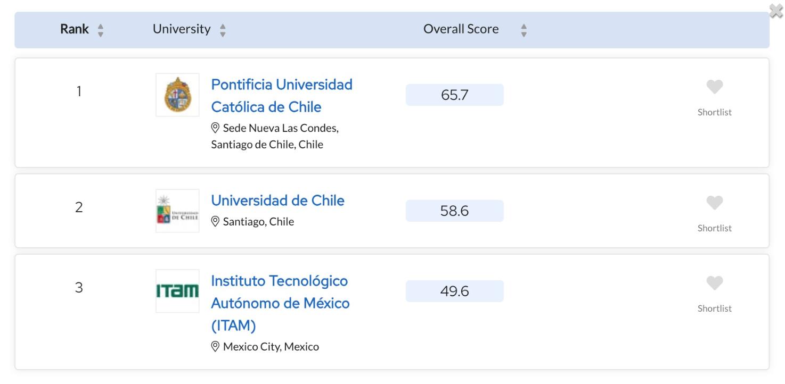Click the location pin beside Santiago, Chile
Image resolution: width=785 pixels, height=384 pixels.
click(215, 221)
